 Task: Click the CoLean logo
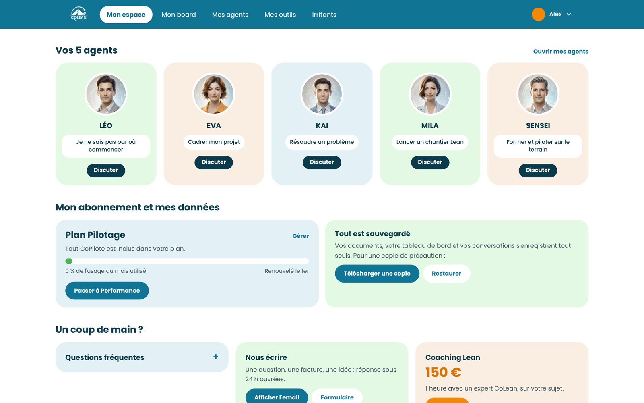point(78,14)
